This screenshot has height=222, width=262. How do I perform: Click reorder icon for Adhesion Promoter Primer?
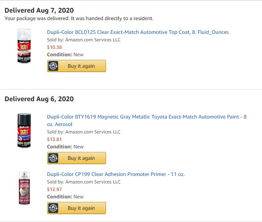pos(53,208)
